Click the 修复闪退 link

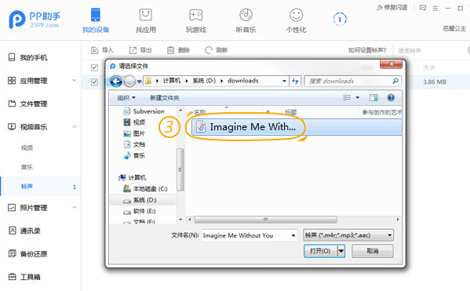pos(392,8)
